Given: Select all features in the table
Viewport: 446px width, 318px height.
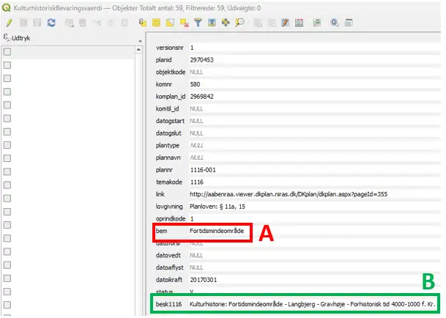Looking at the screenshot, I should click(x=156, y=23).
